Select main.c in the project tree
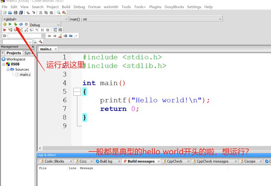Viewport: 271px width, 186px height. (x=25, y=75)
